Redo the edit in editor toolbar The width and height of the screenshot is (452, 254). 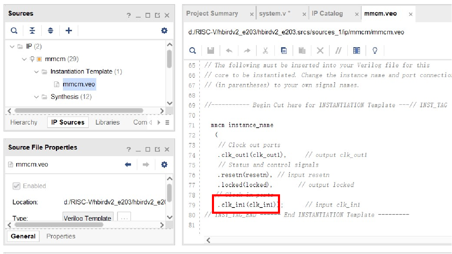click(247, 51)
